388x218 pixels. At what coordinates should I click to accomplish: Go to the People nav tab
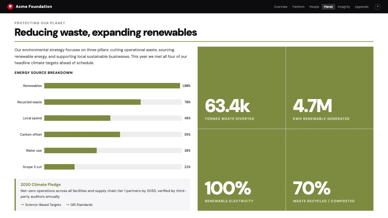[x=314, y=7]
